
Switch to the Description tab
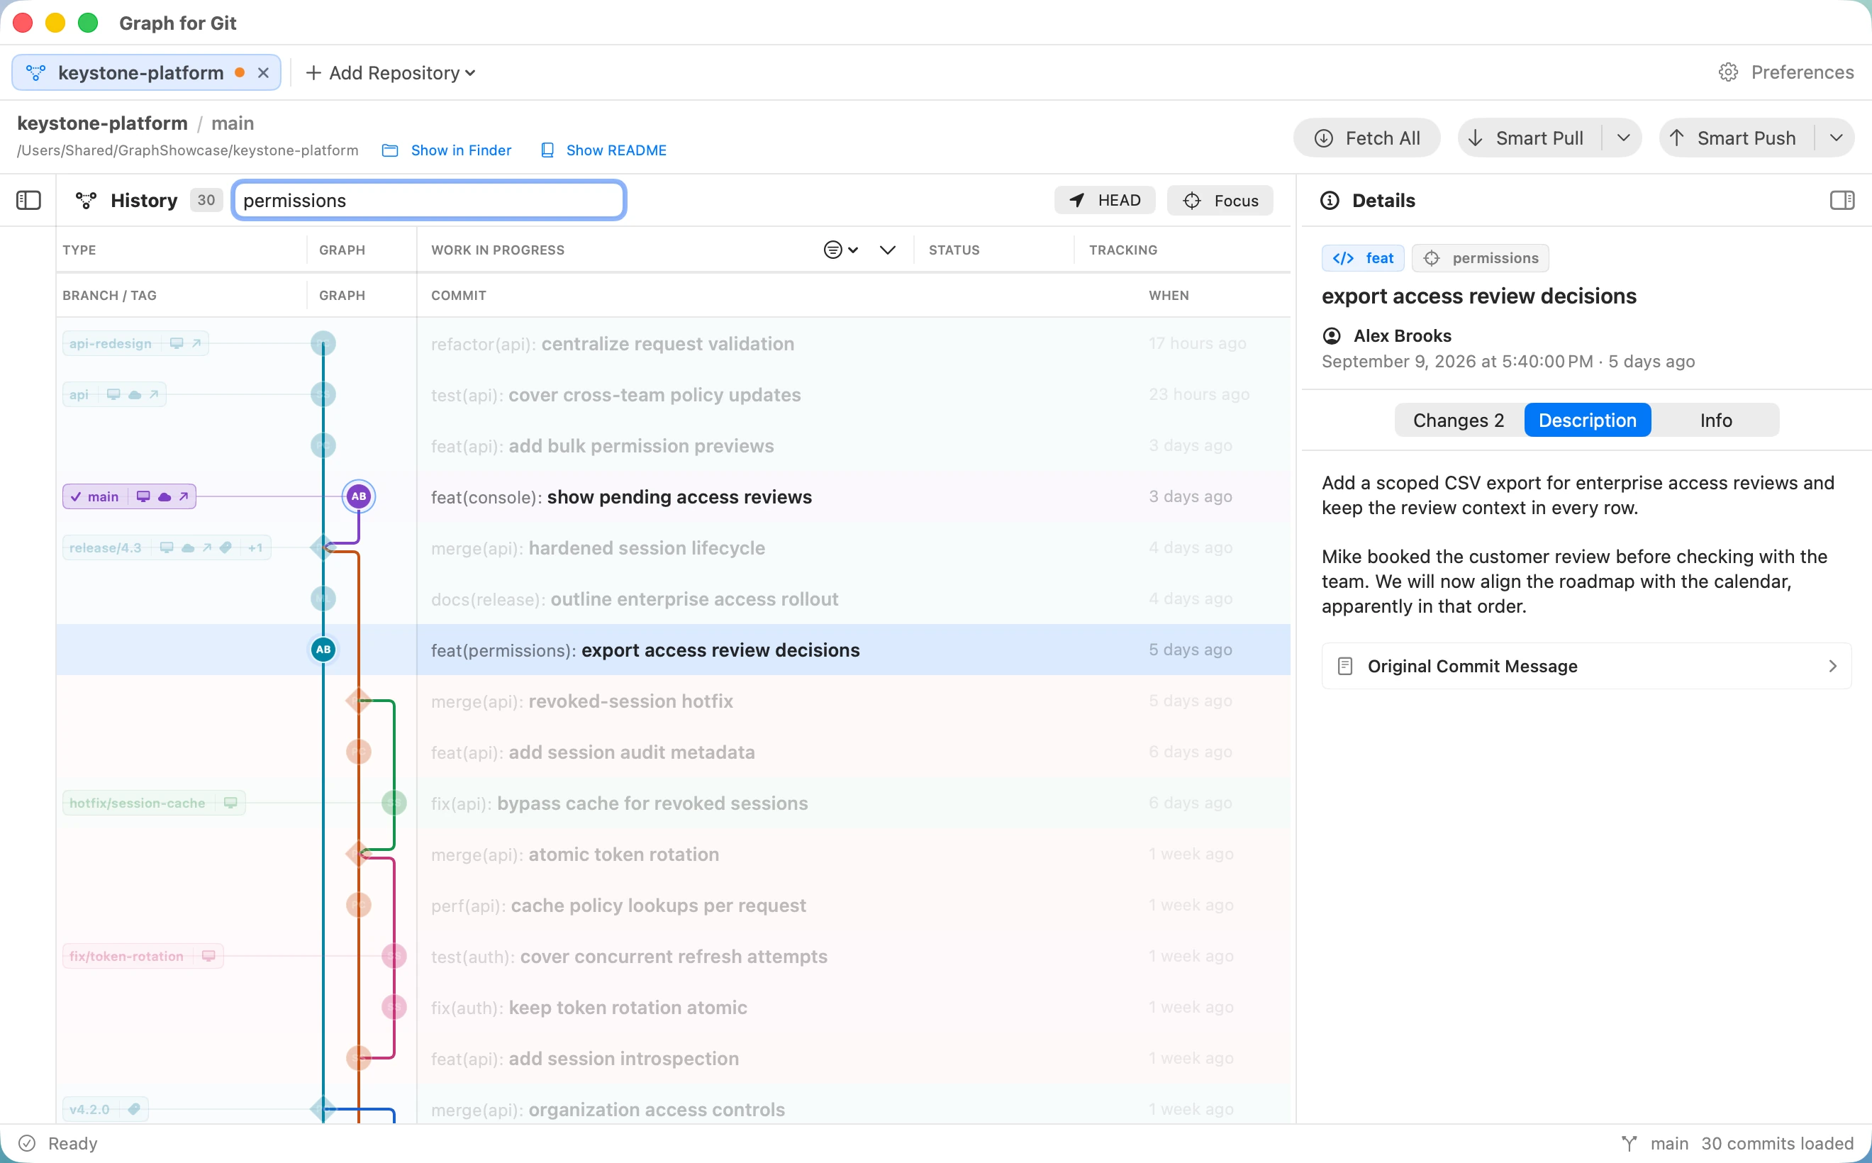[1588, 420]
